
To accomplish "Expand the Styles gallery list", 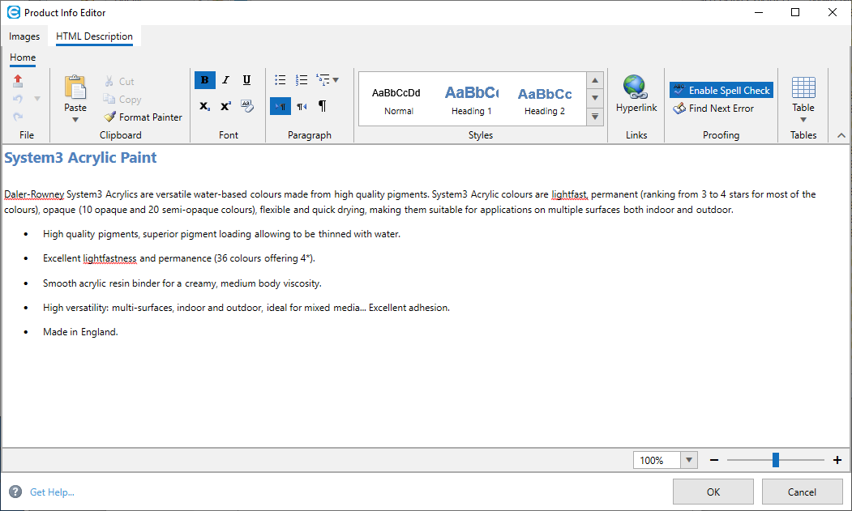I will pyautogui.click(x=596, y=117).
